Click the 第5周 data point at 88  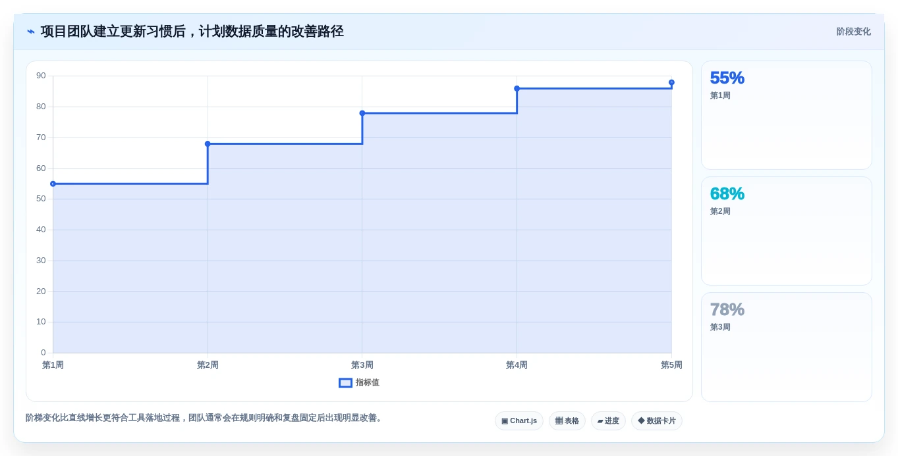click(x=671, y=82)
